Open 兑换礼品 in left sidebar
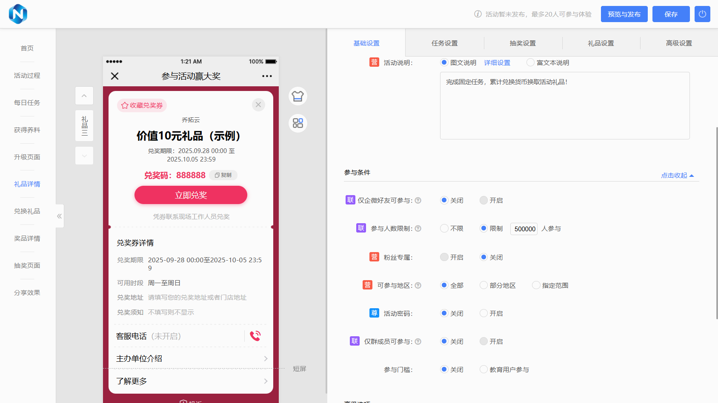718x403 pixels. (x=27, y=211)
